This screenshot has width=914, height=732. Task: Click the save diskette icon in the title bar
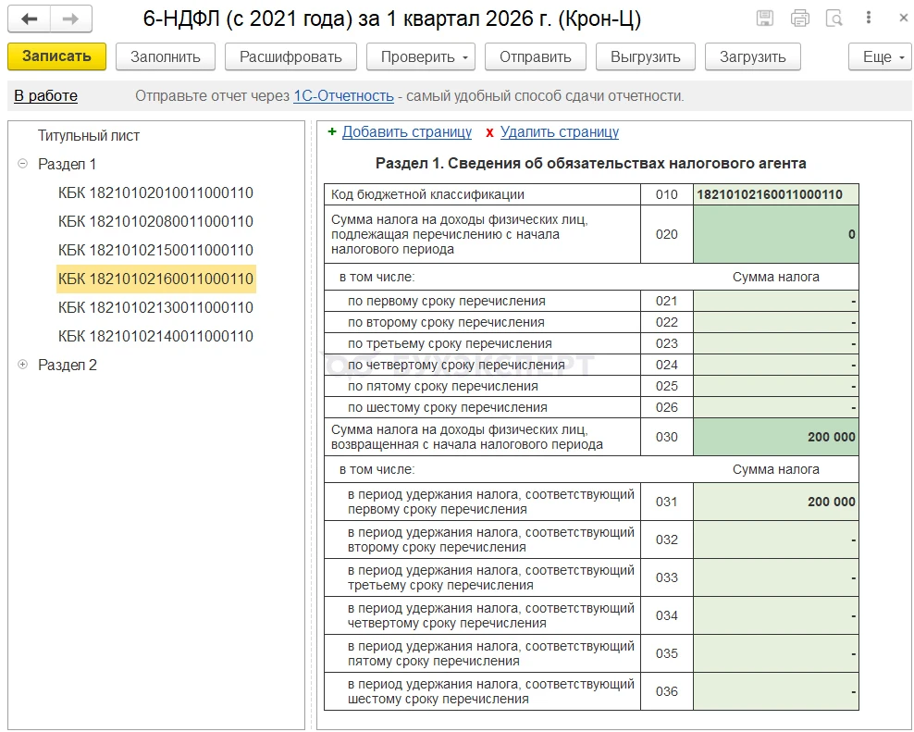pos(765,19)
